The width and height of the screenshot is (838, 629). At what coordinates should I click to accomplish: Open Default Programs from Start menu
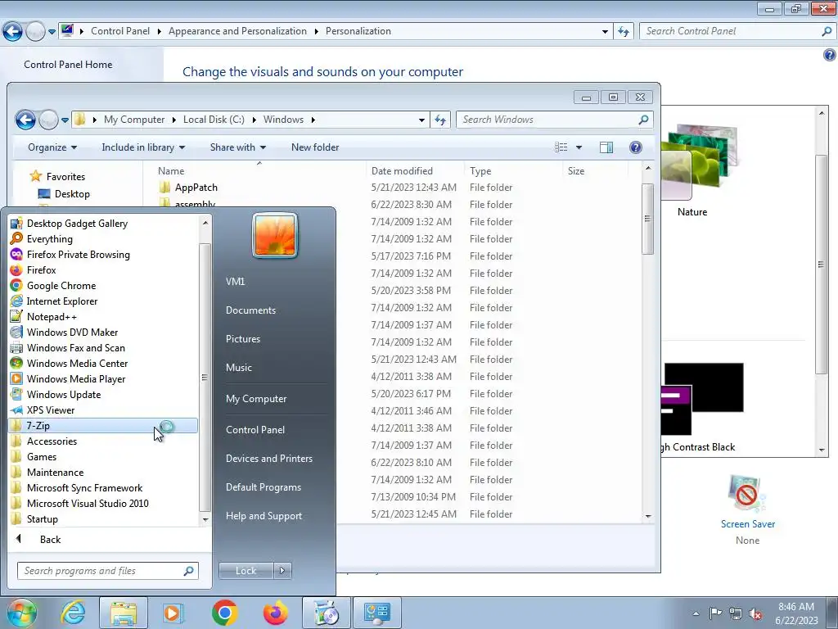pos(264,487)
